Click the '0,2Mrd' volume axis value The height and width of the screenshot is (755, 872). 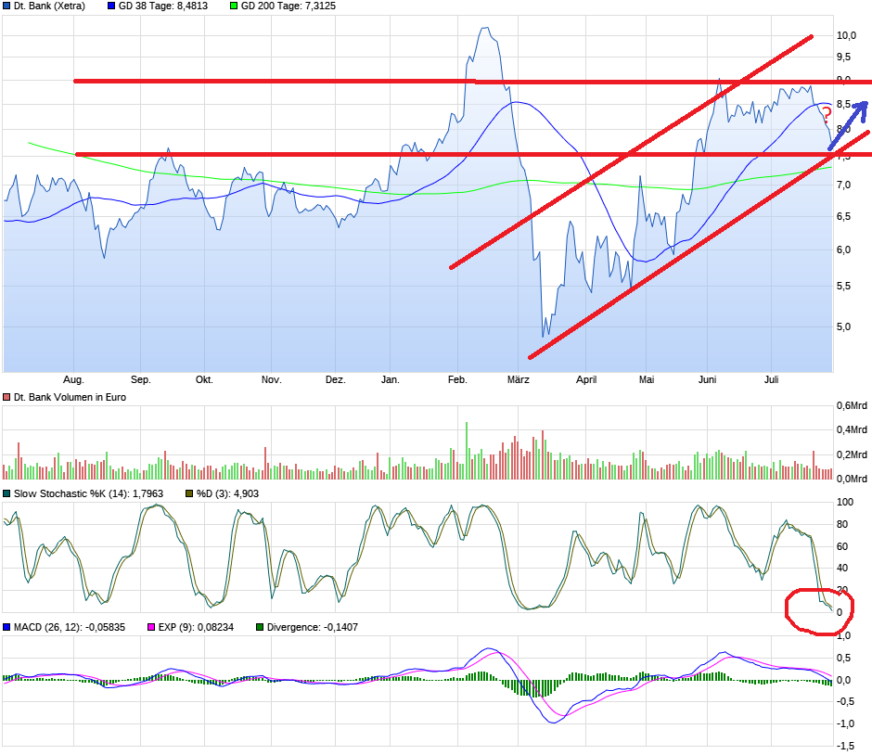tap(852, 454)
